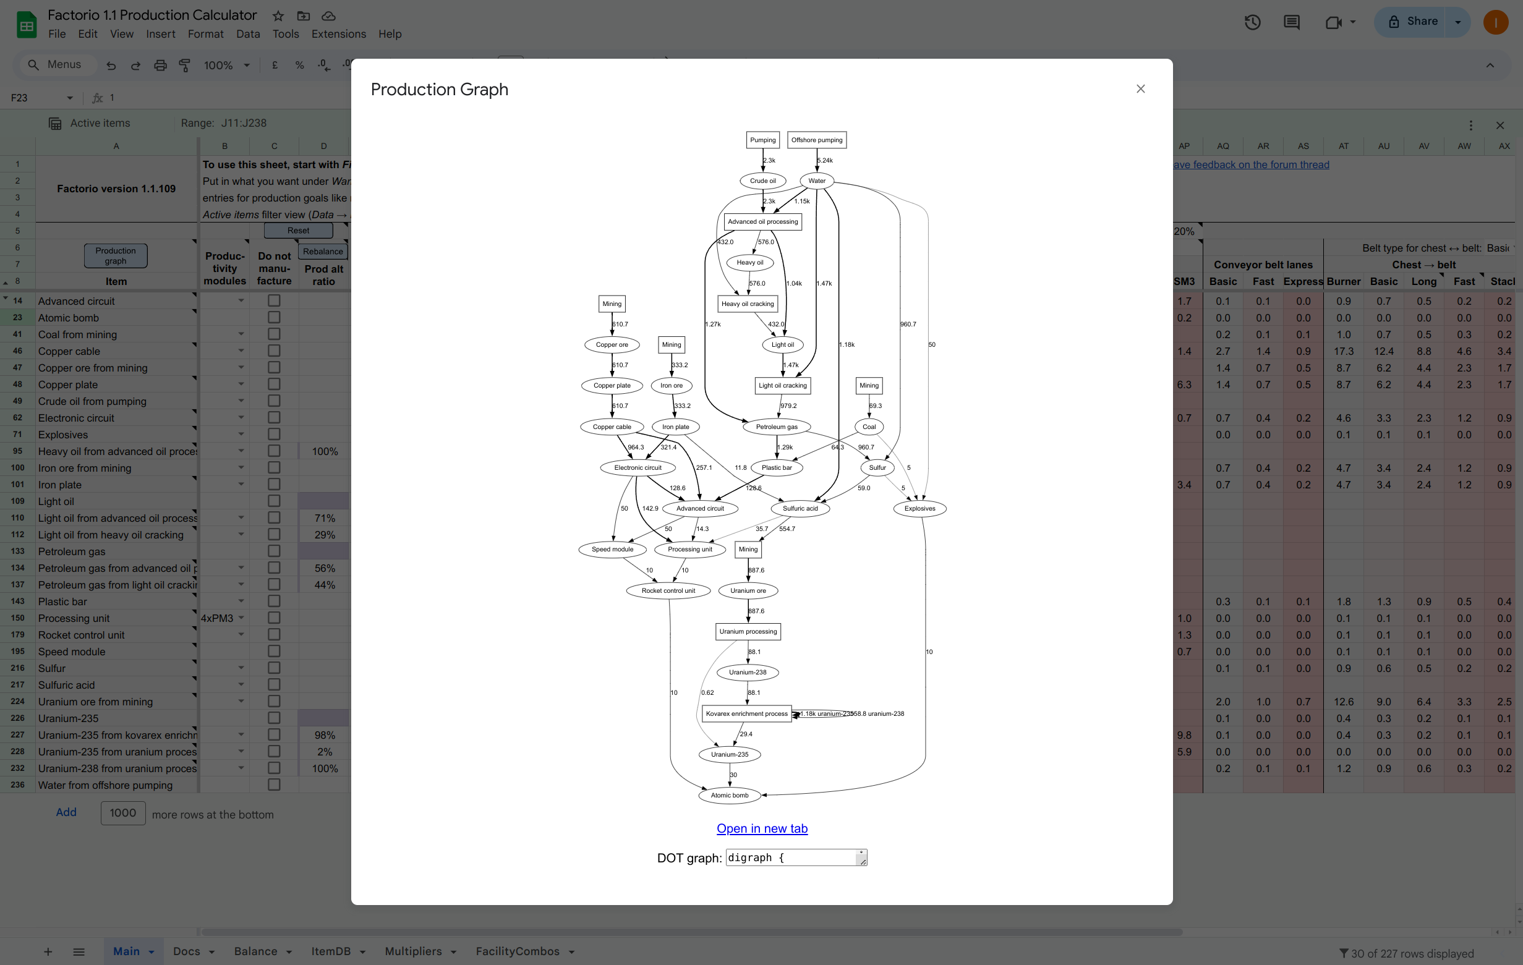Apply pound currency format
This screenshot has width=1523, height=965.
click(x=275, y=65)
